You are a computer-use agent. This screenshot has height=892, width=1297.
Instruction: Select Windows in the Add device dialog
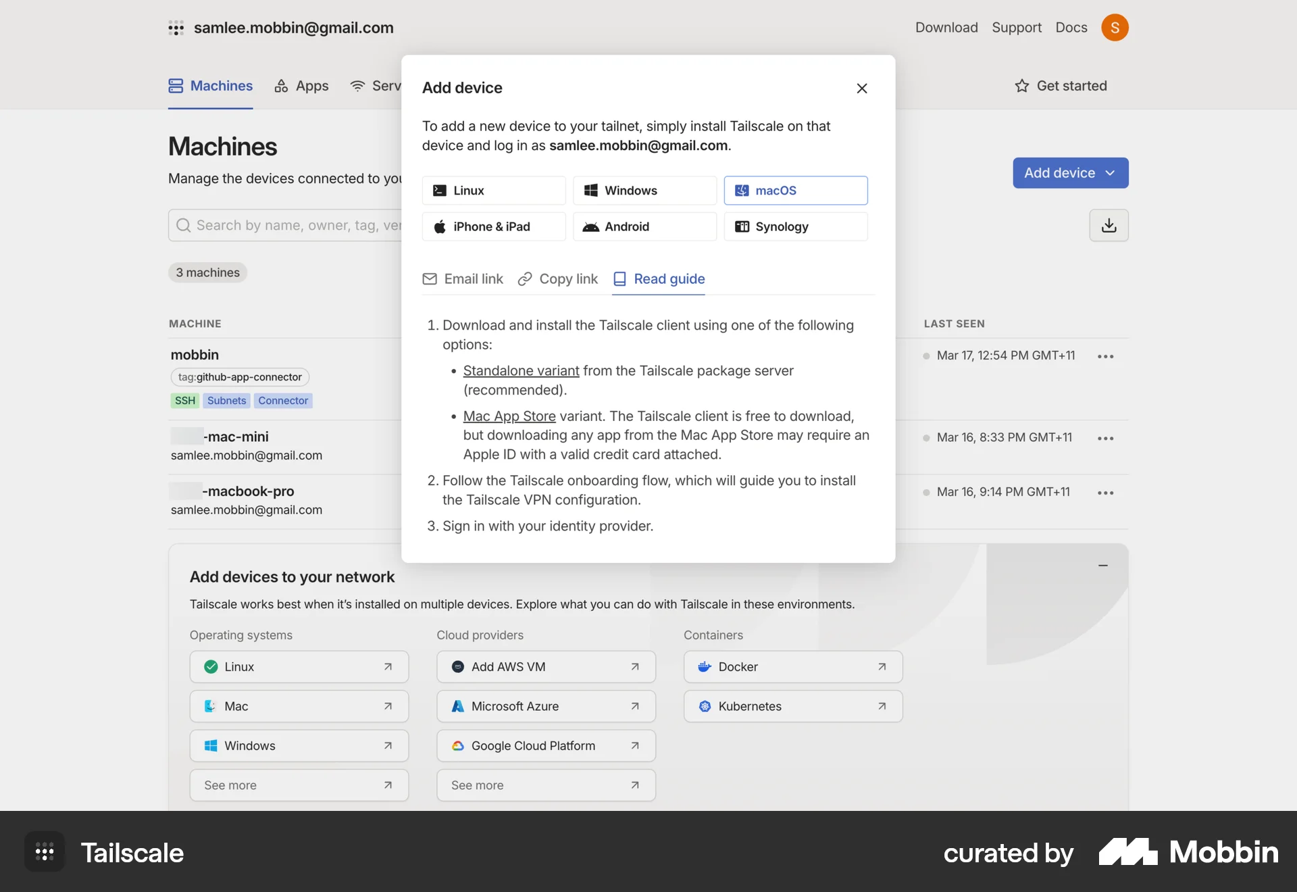coord(644,190)
